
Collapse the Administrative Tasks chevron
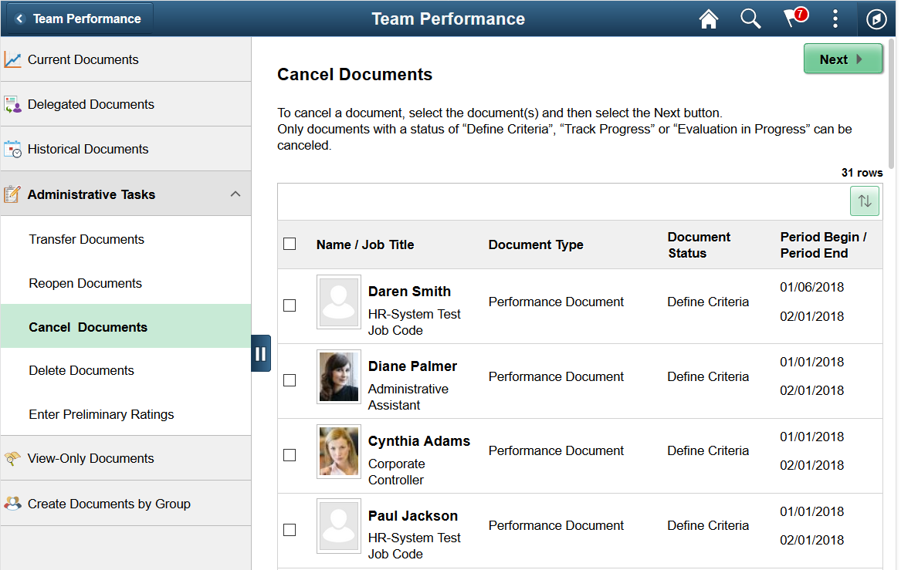click(235, 194)
